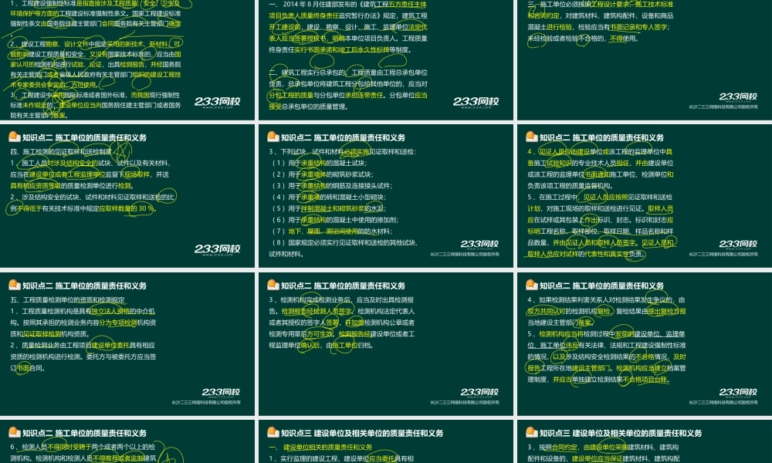Click book icon on 如果检测结果利害关系人 slide
The image size is (772, 463).
[531, 285]
